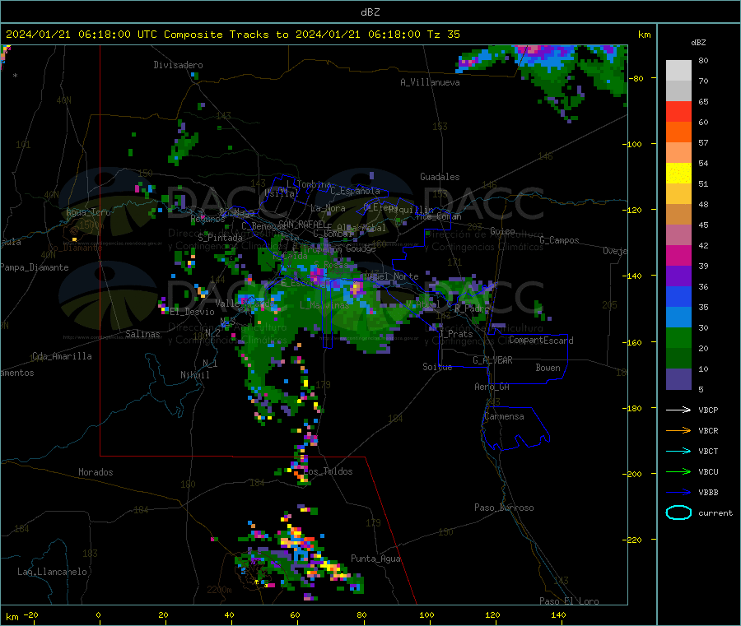The height and width of the screenshot is (626, 741).
Task: Click the Divisadero map label
Action: 178,65
